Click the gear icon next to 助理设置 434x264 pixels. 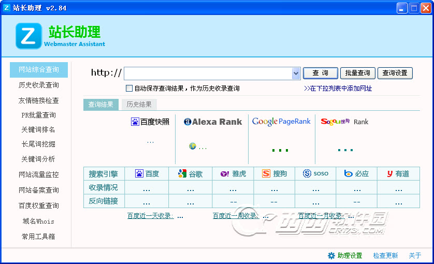coord(331,255)
